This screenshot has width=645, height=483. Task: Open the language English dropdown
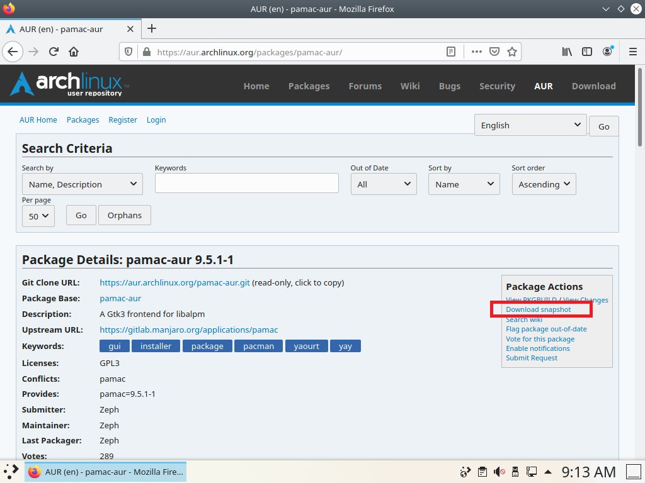(530, 125)
